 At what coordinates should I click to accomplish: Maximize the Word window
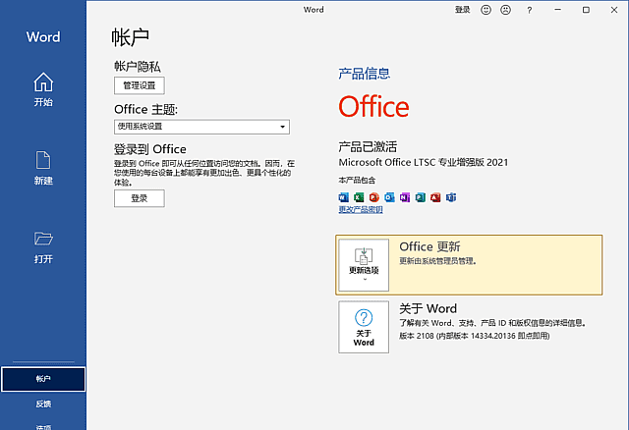click(586, 10)
